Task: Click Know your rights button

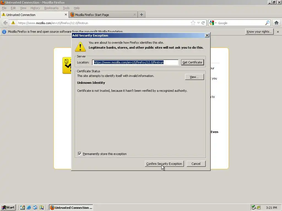Action: 259,32
